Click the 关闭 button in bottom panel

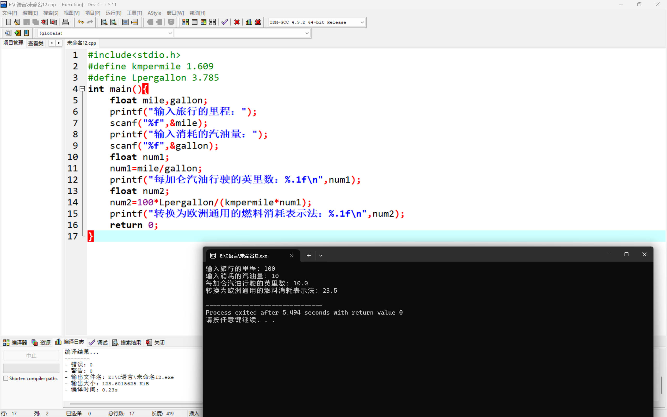tap(156, 342)
